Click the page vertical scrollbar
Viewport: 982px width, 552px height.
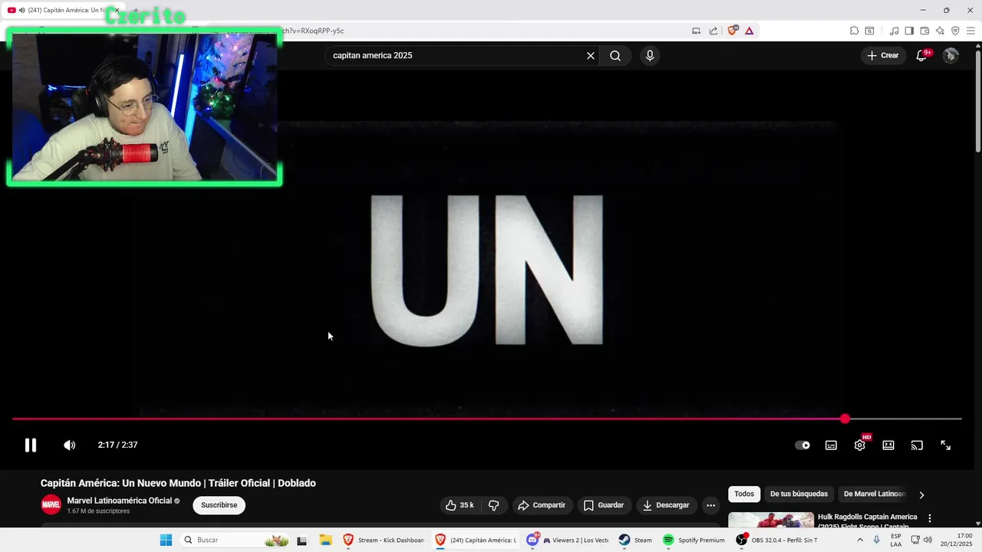pyautogui.click(x=977, y=100)
